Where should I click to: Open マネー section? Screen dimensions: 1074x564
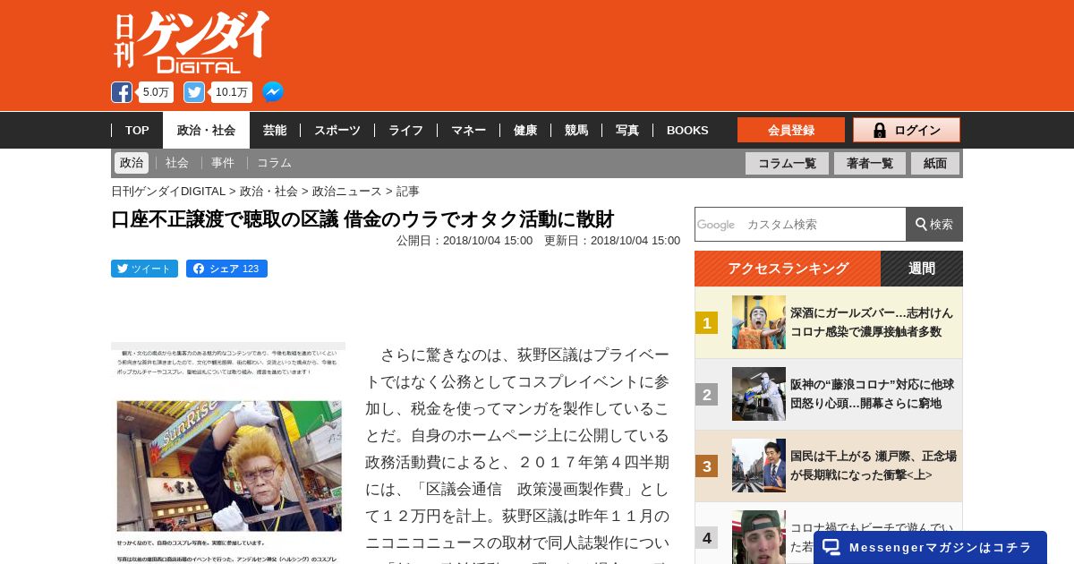pos(468,130)
